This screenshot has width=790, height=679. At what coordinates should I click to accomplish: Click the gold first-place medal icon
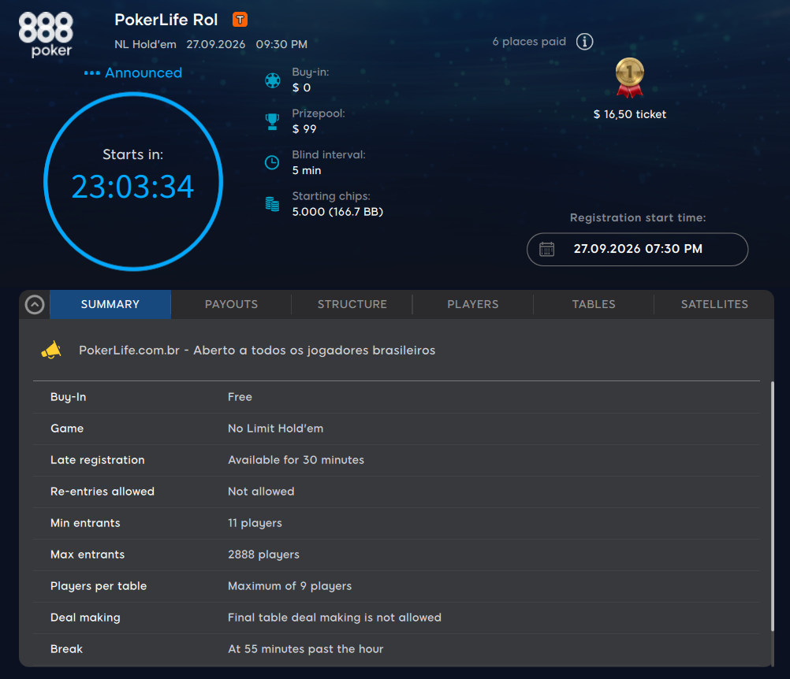click(x=629, y=77)
